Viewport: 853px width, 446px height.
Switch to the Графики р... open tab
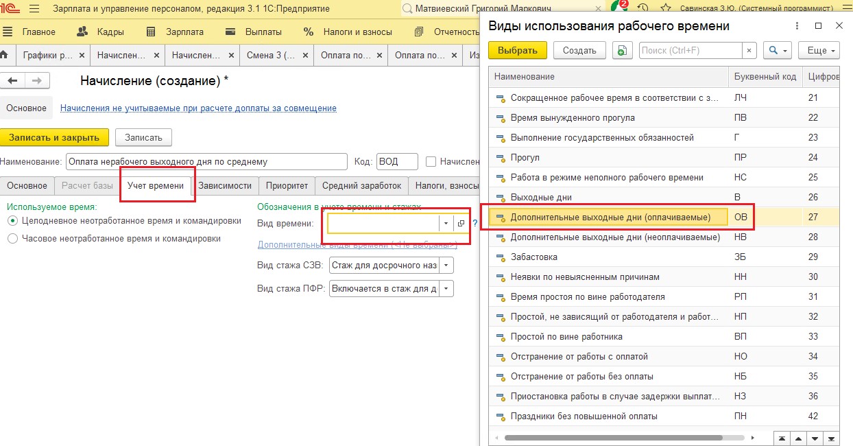[x=48, y=55]
